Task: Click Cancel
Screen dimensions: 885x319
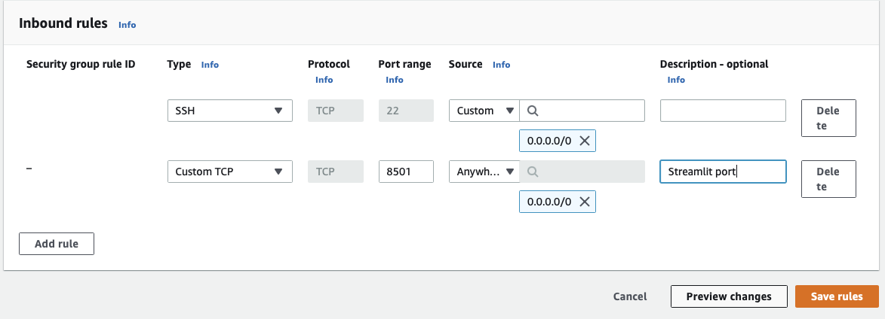Action: (630, 296)
